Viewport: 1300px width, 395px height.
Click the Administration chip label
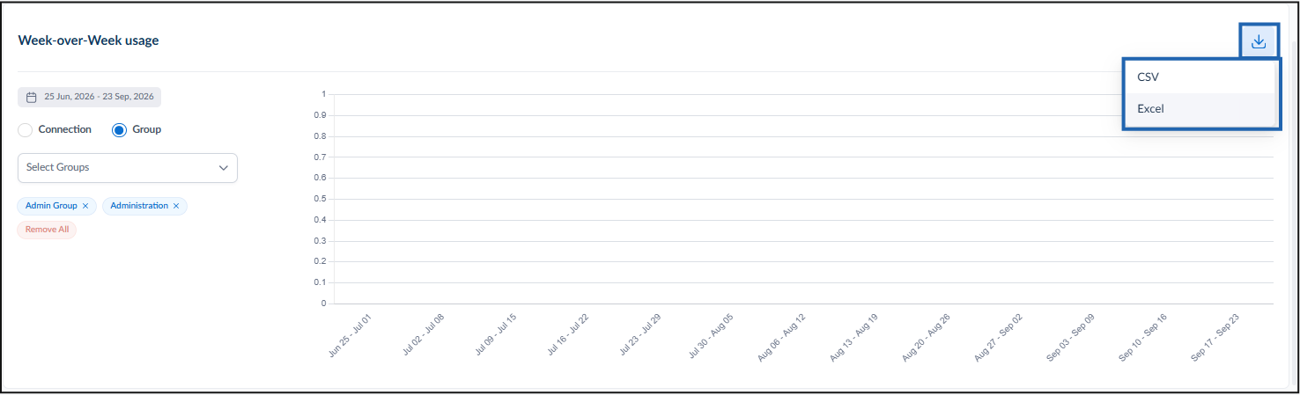point(139,206)
